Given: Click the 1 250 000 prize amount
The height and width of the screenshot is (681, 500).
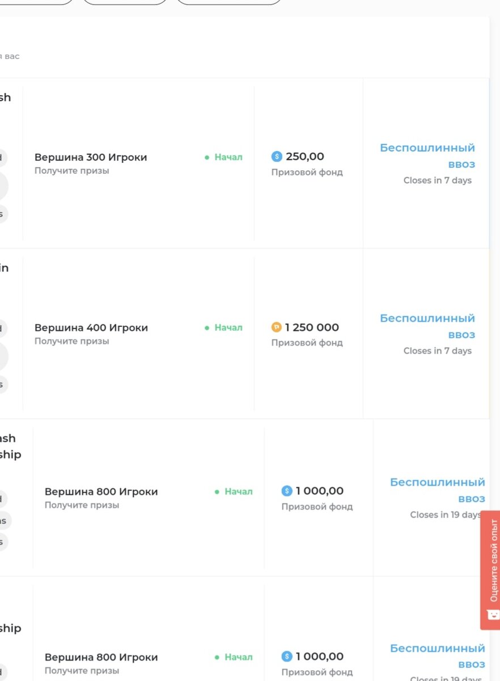Looking at the screenshot, I should click(312, 327).
